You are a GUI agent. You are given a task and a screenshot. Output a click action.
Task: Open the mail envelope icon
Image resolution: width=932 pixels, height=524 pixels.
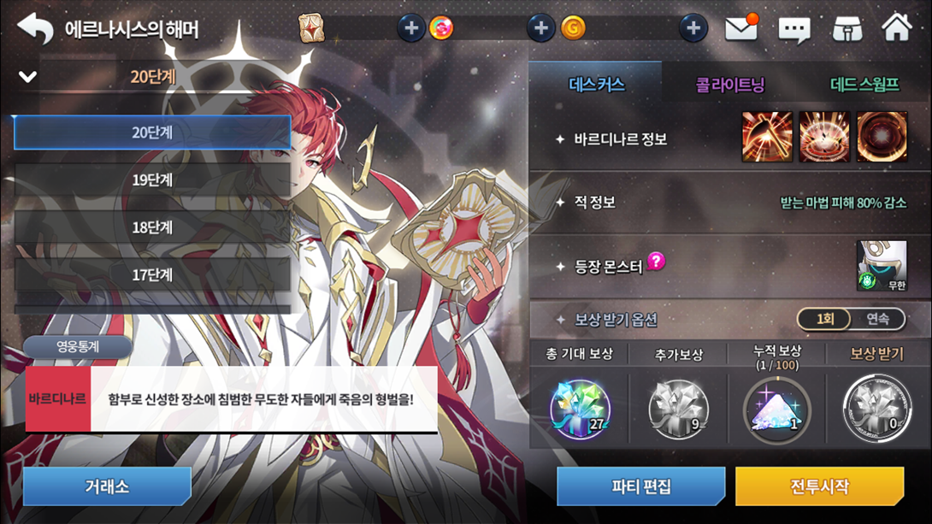click(x=741, y=27)
